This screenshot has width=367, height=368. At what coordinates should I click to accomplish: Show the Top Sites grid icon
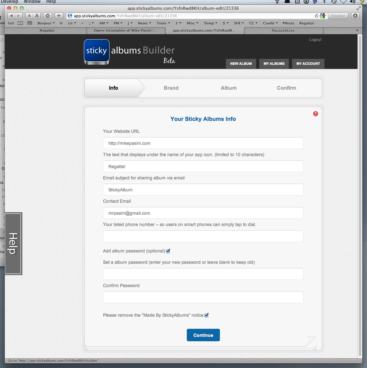30,23
